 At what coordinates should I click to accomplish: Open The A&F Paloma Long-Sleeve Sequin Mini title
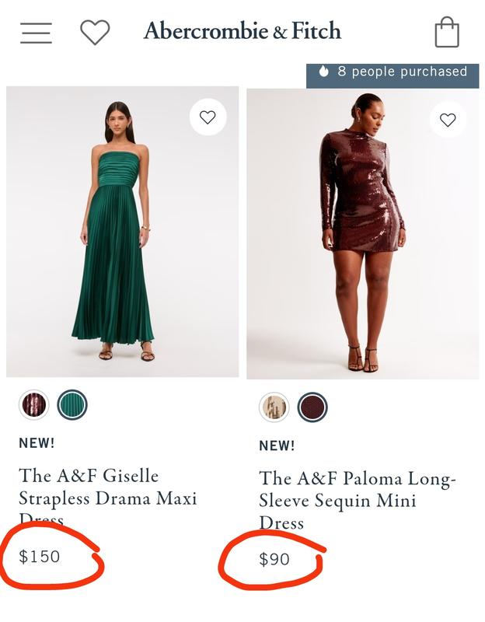coord(358,500)
